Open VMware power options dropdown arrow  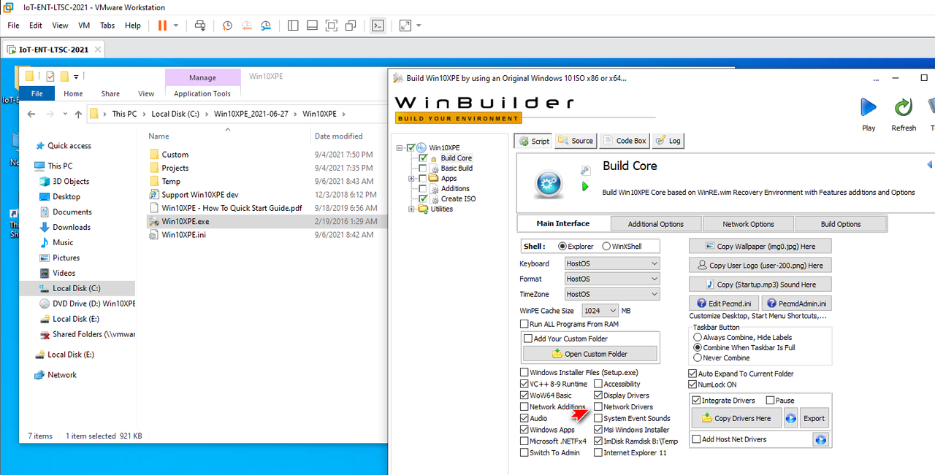click(176, 25)
